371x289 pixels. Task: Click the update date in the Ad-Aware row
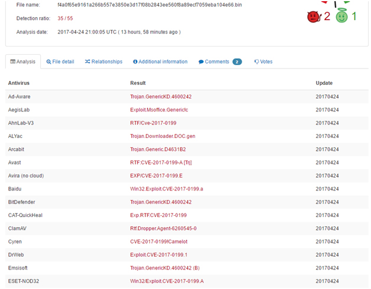coord(327,97)
